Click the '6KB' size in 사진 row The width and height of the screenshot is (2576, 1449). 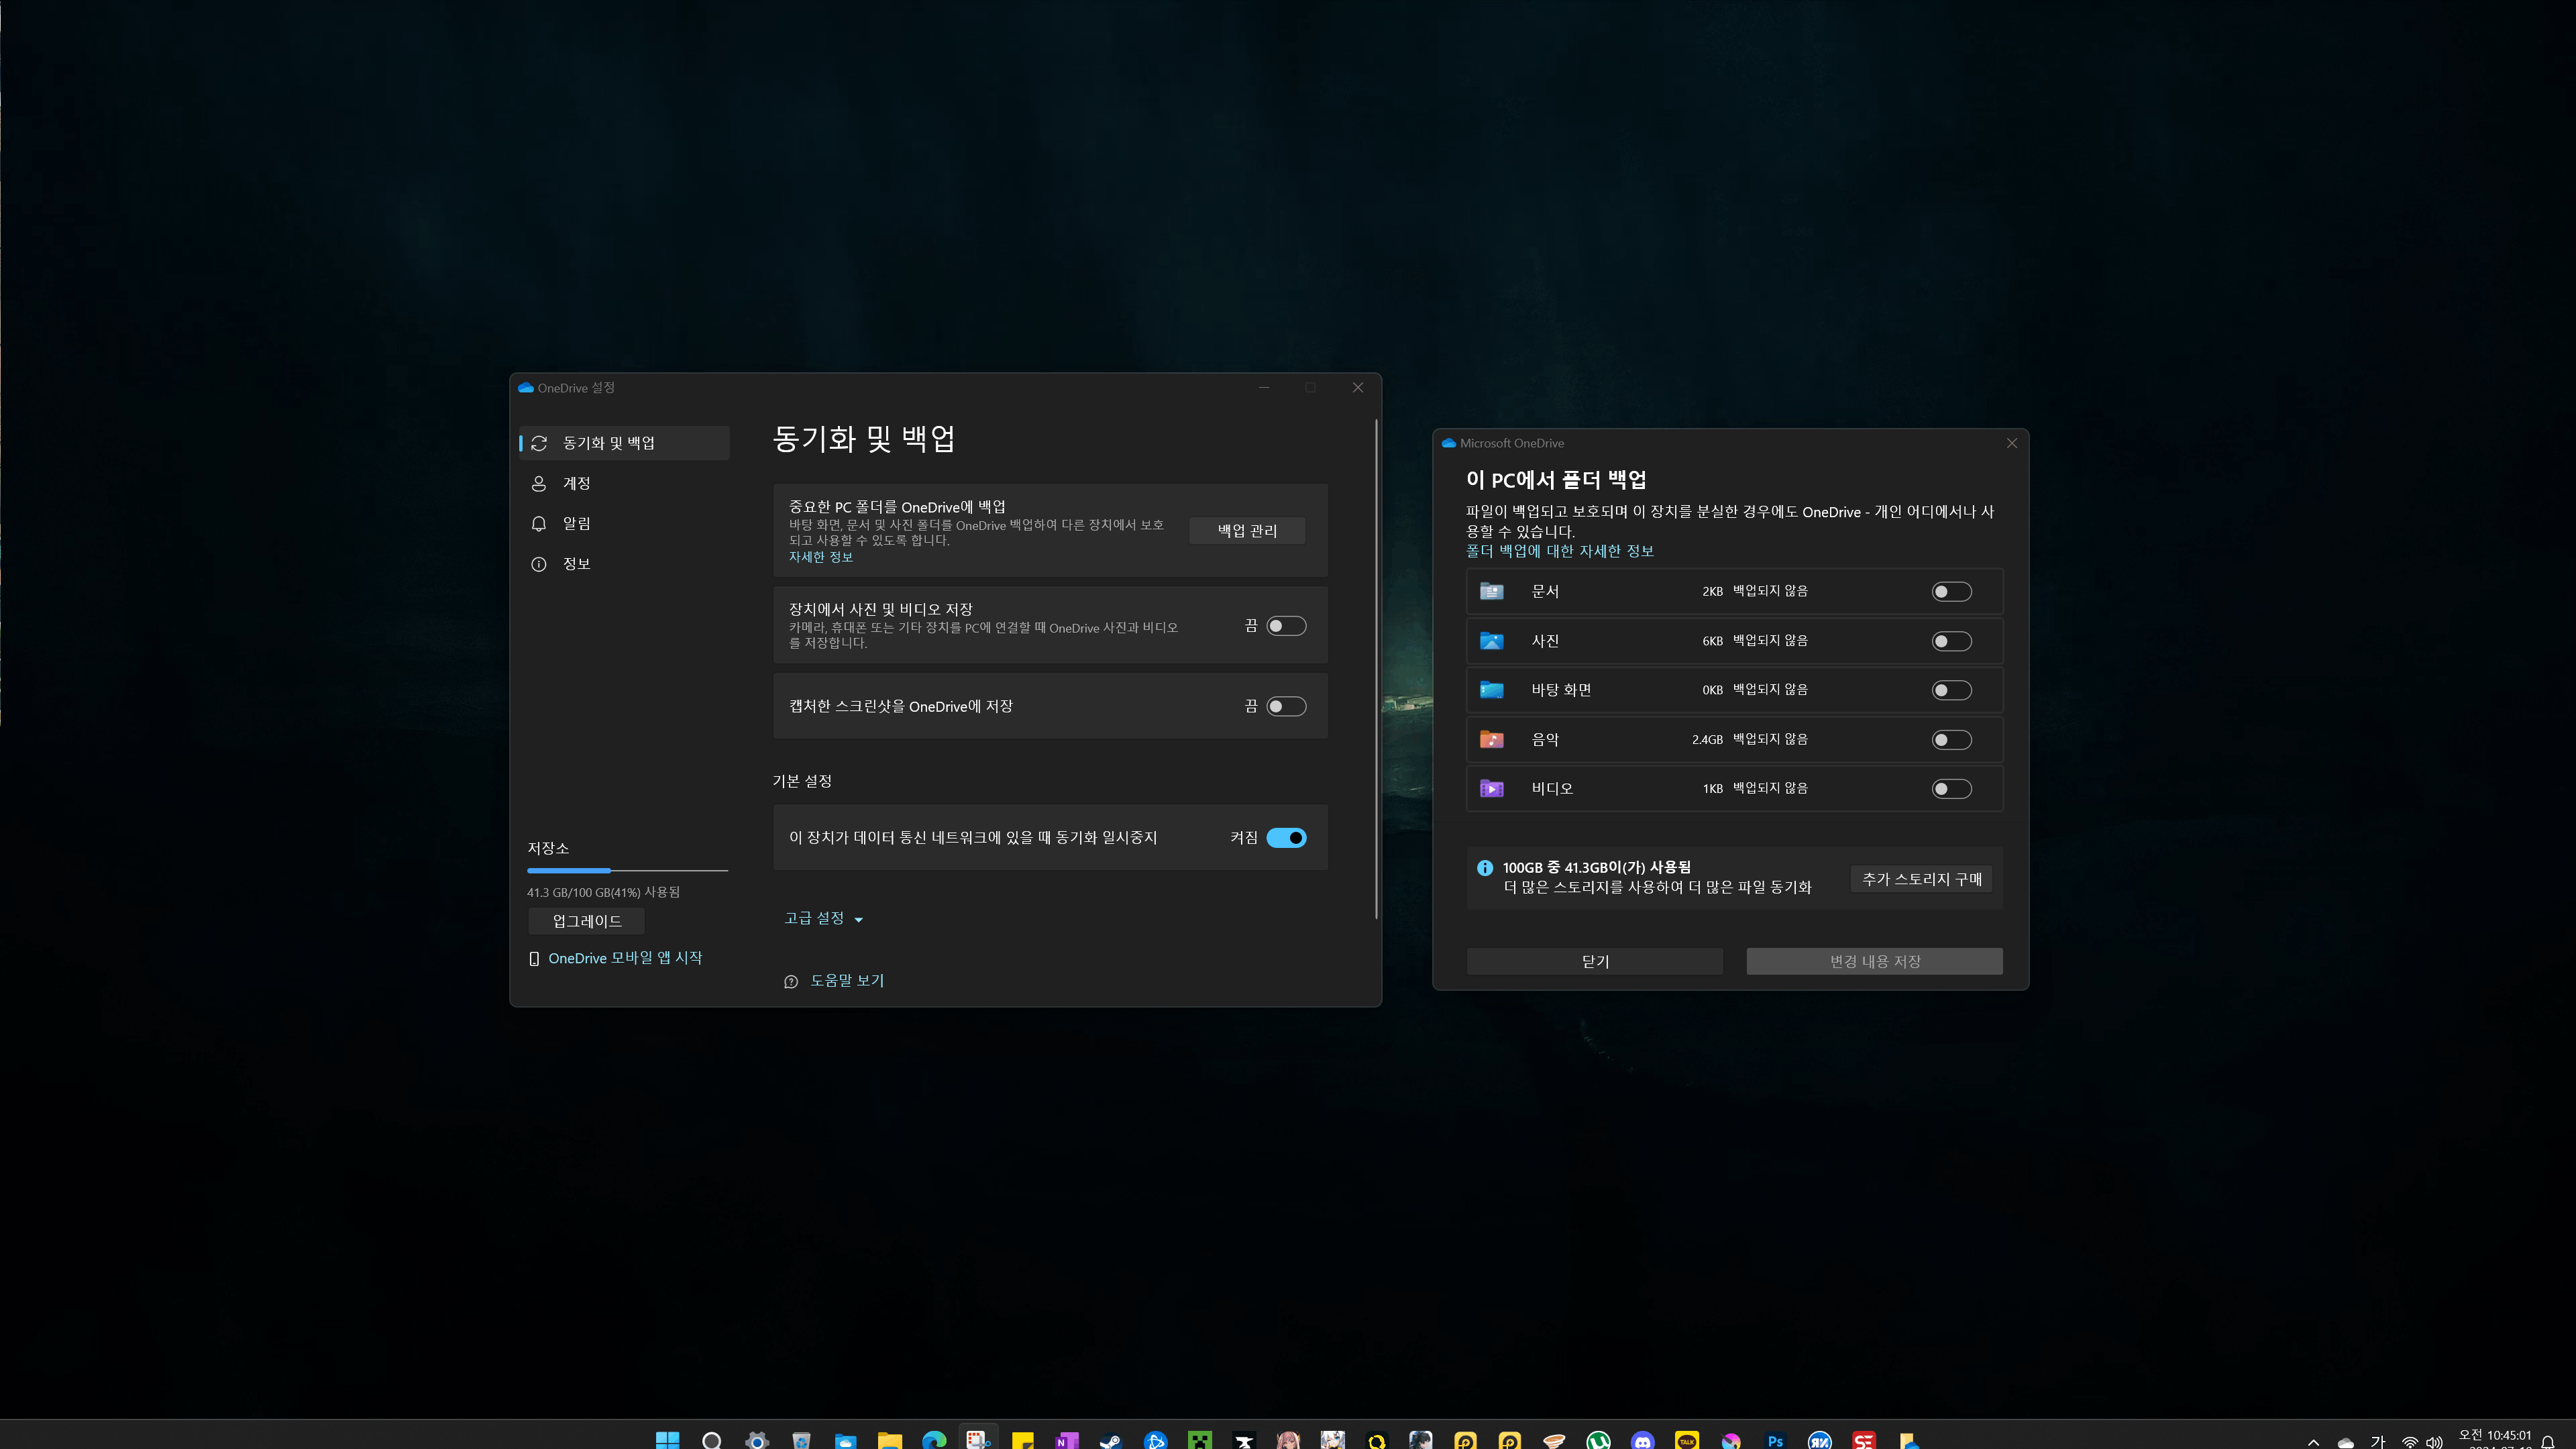click(1713, 641)
